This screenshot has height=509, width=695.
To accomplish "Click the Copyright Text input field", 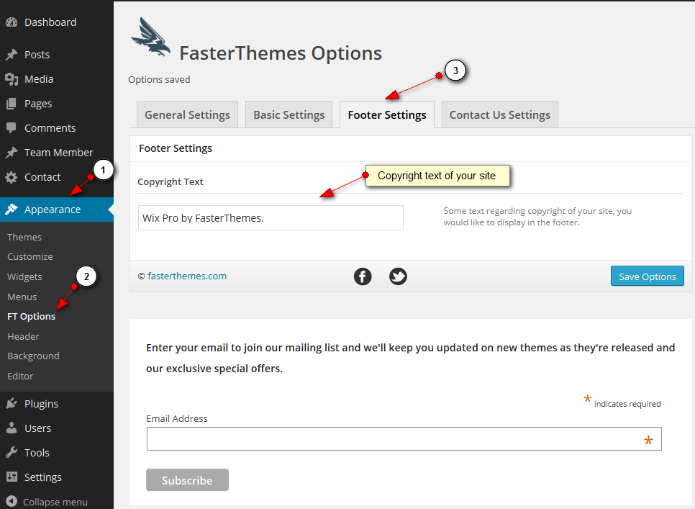I will (271, 217).
